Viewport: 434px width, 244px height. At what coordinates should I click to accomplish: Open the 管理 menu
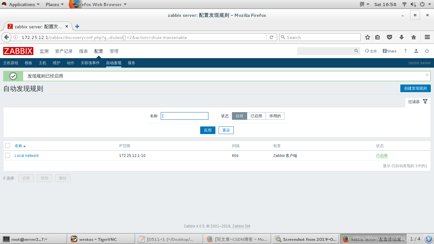[x=114, y=51]
